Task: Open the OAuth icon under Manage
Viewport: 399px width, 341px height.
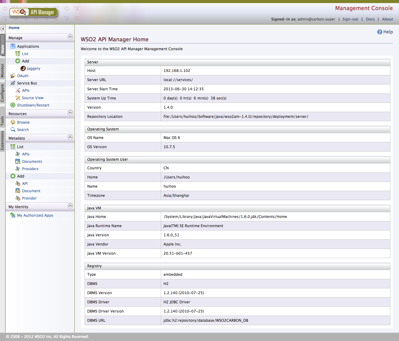Action: tap(13, 76)
